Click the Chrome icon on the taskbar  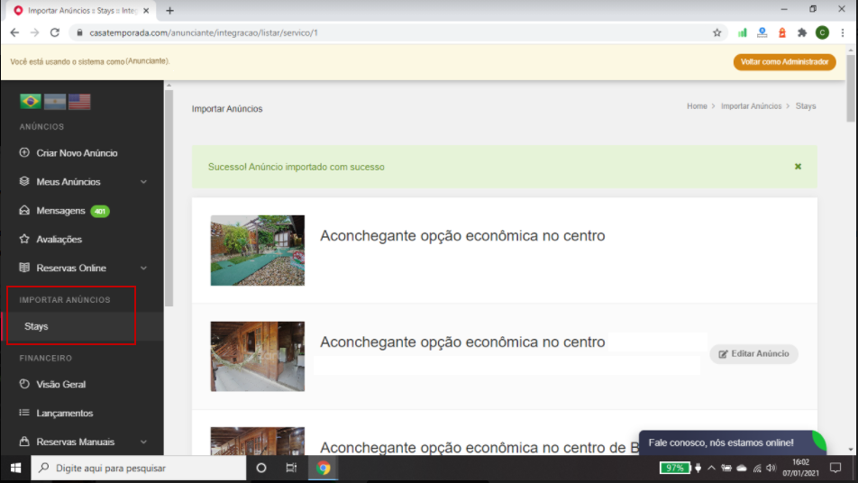(323, 469)
